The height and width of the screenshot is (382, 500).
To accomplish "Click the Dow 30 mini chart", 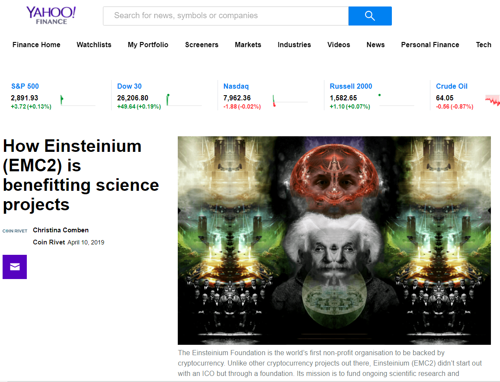I will (x=184, y=100).
